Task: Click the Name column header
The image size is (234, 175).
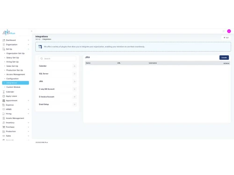Action: pyautogui.click(x=88, y=63)
